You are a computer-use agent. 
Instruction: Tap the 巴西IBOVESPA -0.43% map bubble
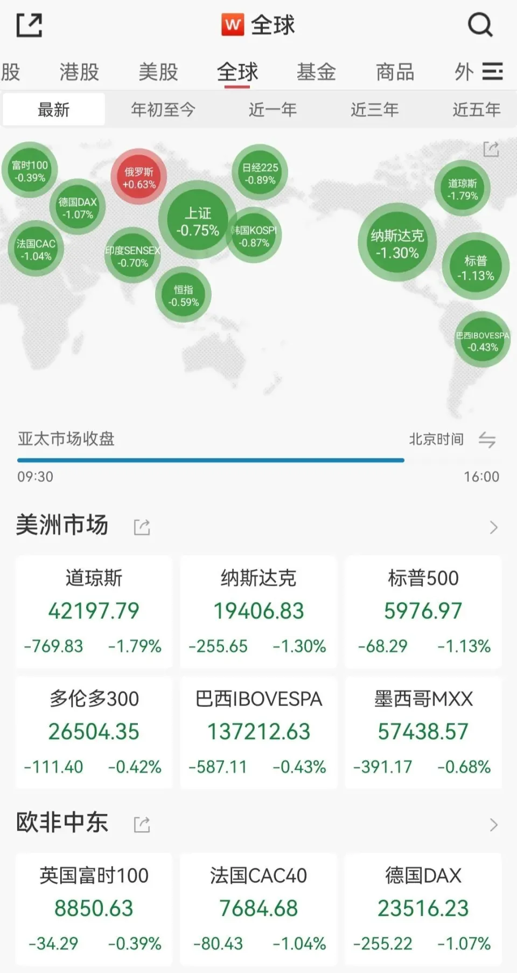(483, 340)
